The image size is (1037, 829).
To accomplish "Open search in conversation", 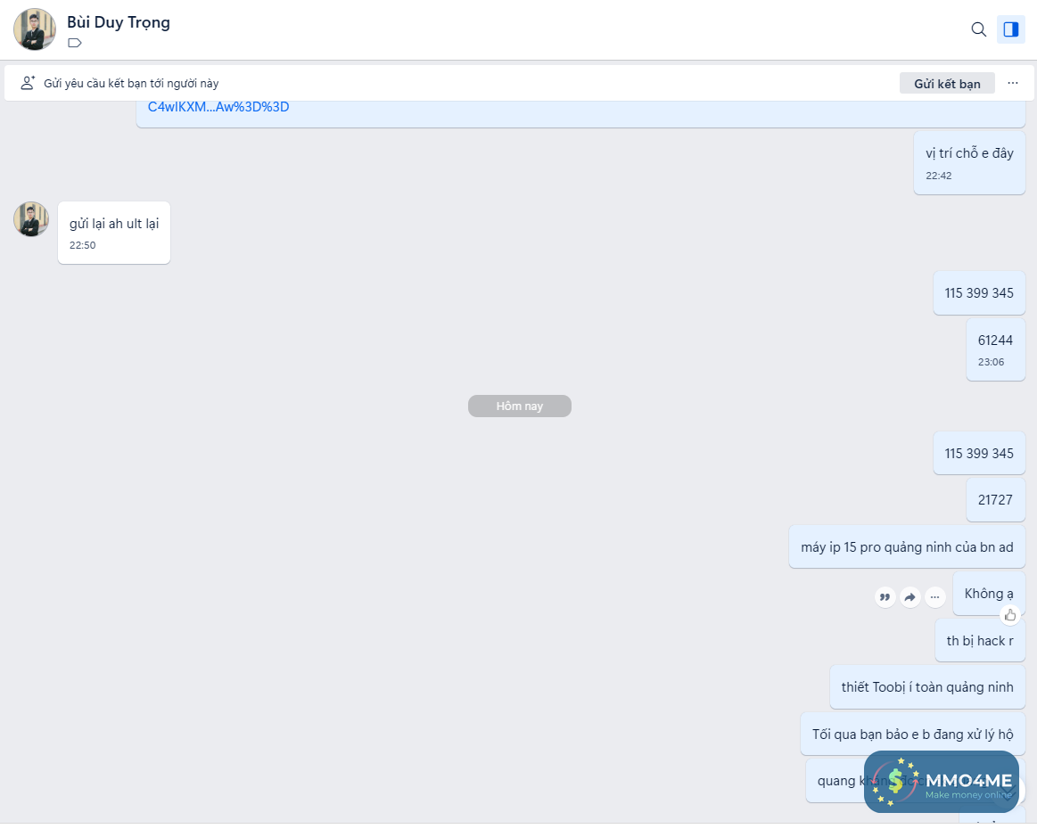I will (x=978, y=29).
